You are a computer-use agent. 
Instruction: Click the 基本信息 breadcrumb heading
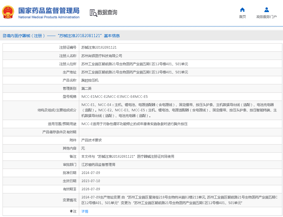(112, 36)
